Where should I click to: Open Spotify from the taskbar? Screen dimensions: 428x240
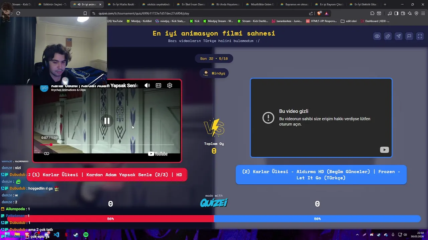click(x=86, y=235)
